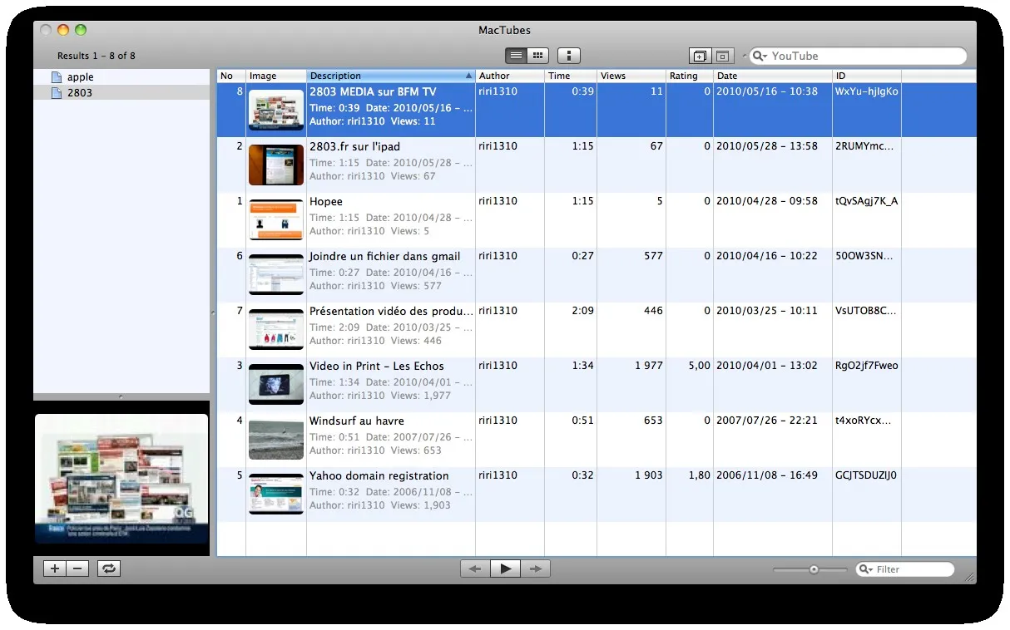Click the refresh loop button
The image size is (1010, 630).
coord(109,568)
